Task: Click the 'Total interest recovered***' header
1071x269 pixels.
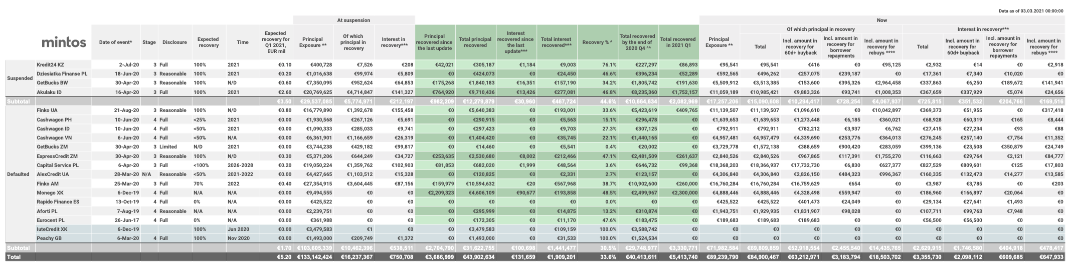Action: click(x=557, y=42)
